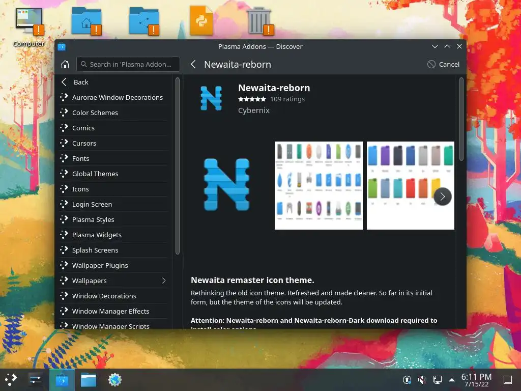Screen dimensions: 521x391
Task: Cancel the Newaita-reborn installation
Action: [443, 64]
